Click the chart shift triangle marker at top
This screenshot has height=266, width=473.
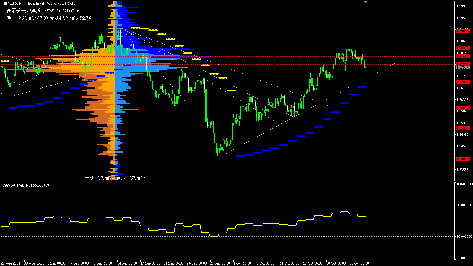coord(366,2)
